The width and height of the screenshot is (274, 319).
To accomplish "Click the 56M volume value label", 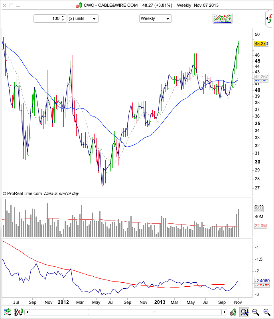I will point(259,209).
